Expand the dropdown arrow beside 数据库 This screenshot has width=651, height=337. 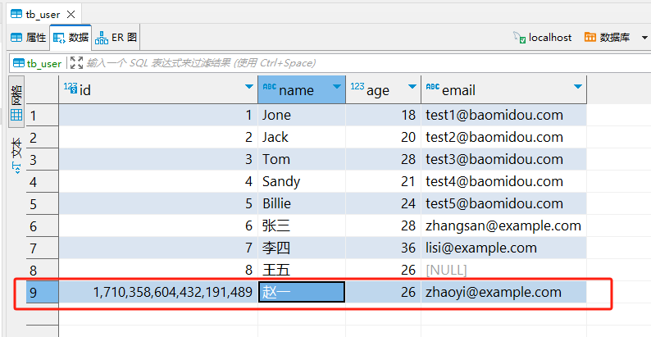[644, 38]
